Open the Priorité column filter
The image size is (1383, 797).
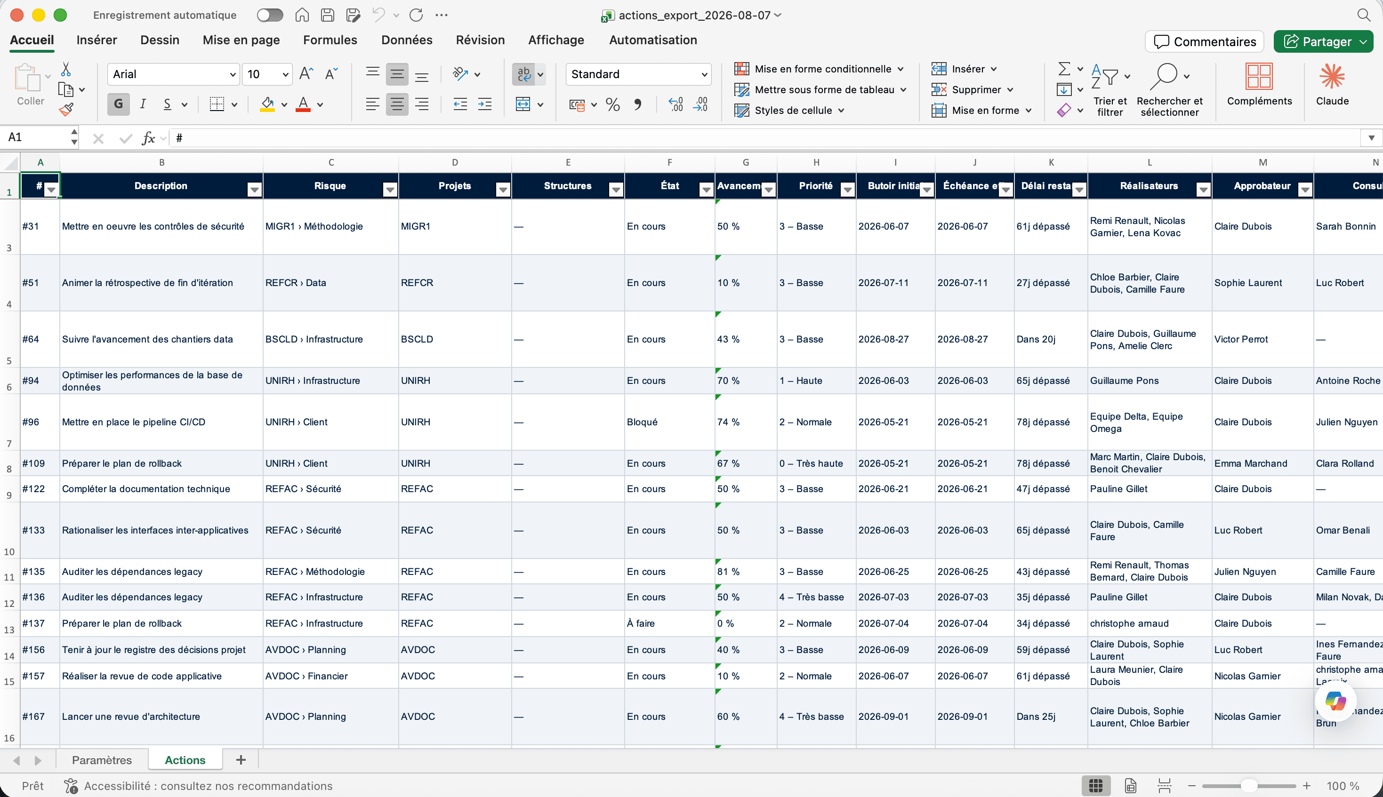coord(847,190)
